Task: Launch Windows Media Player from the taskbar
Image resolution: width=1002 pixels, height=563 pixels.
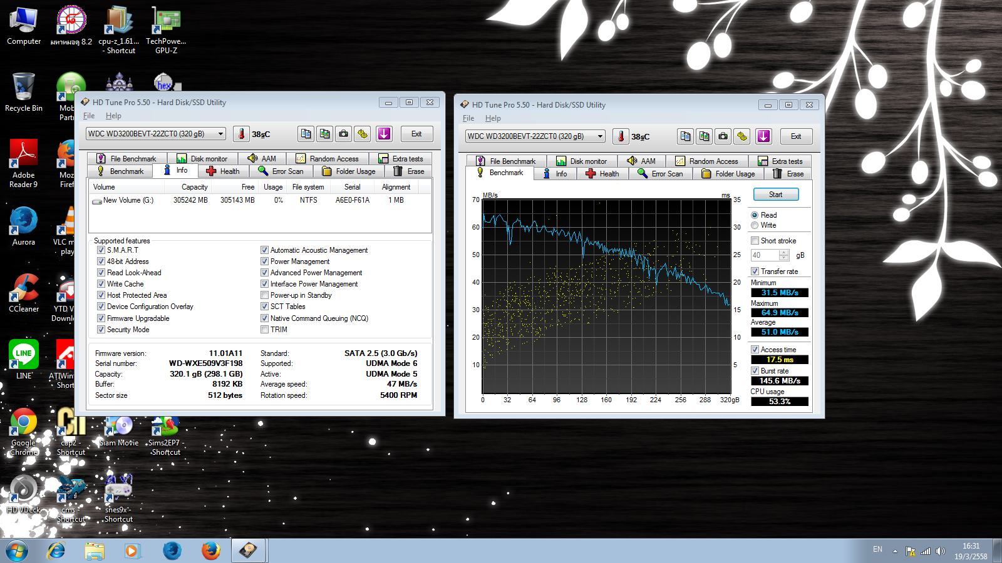Action: coord(132,550)
